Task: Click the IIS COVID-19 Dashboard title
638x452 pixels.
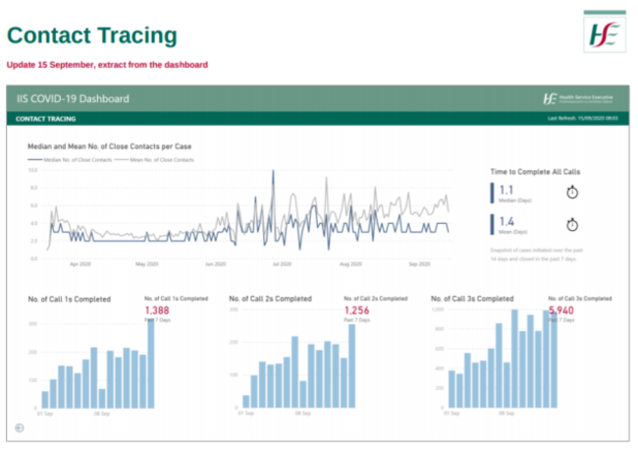Action: (73, 99)
